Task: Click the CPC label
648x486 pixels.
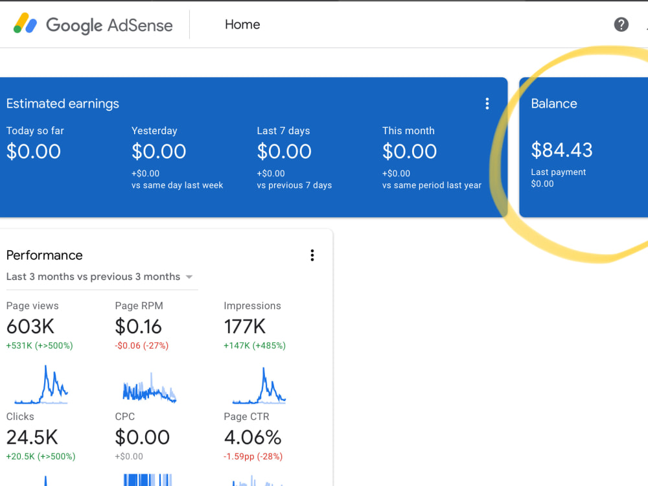Action: click(125, 417)
